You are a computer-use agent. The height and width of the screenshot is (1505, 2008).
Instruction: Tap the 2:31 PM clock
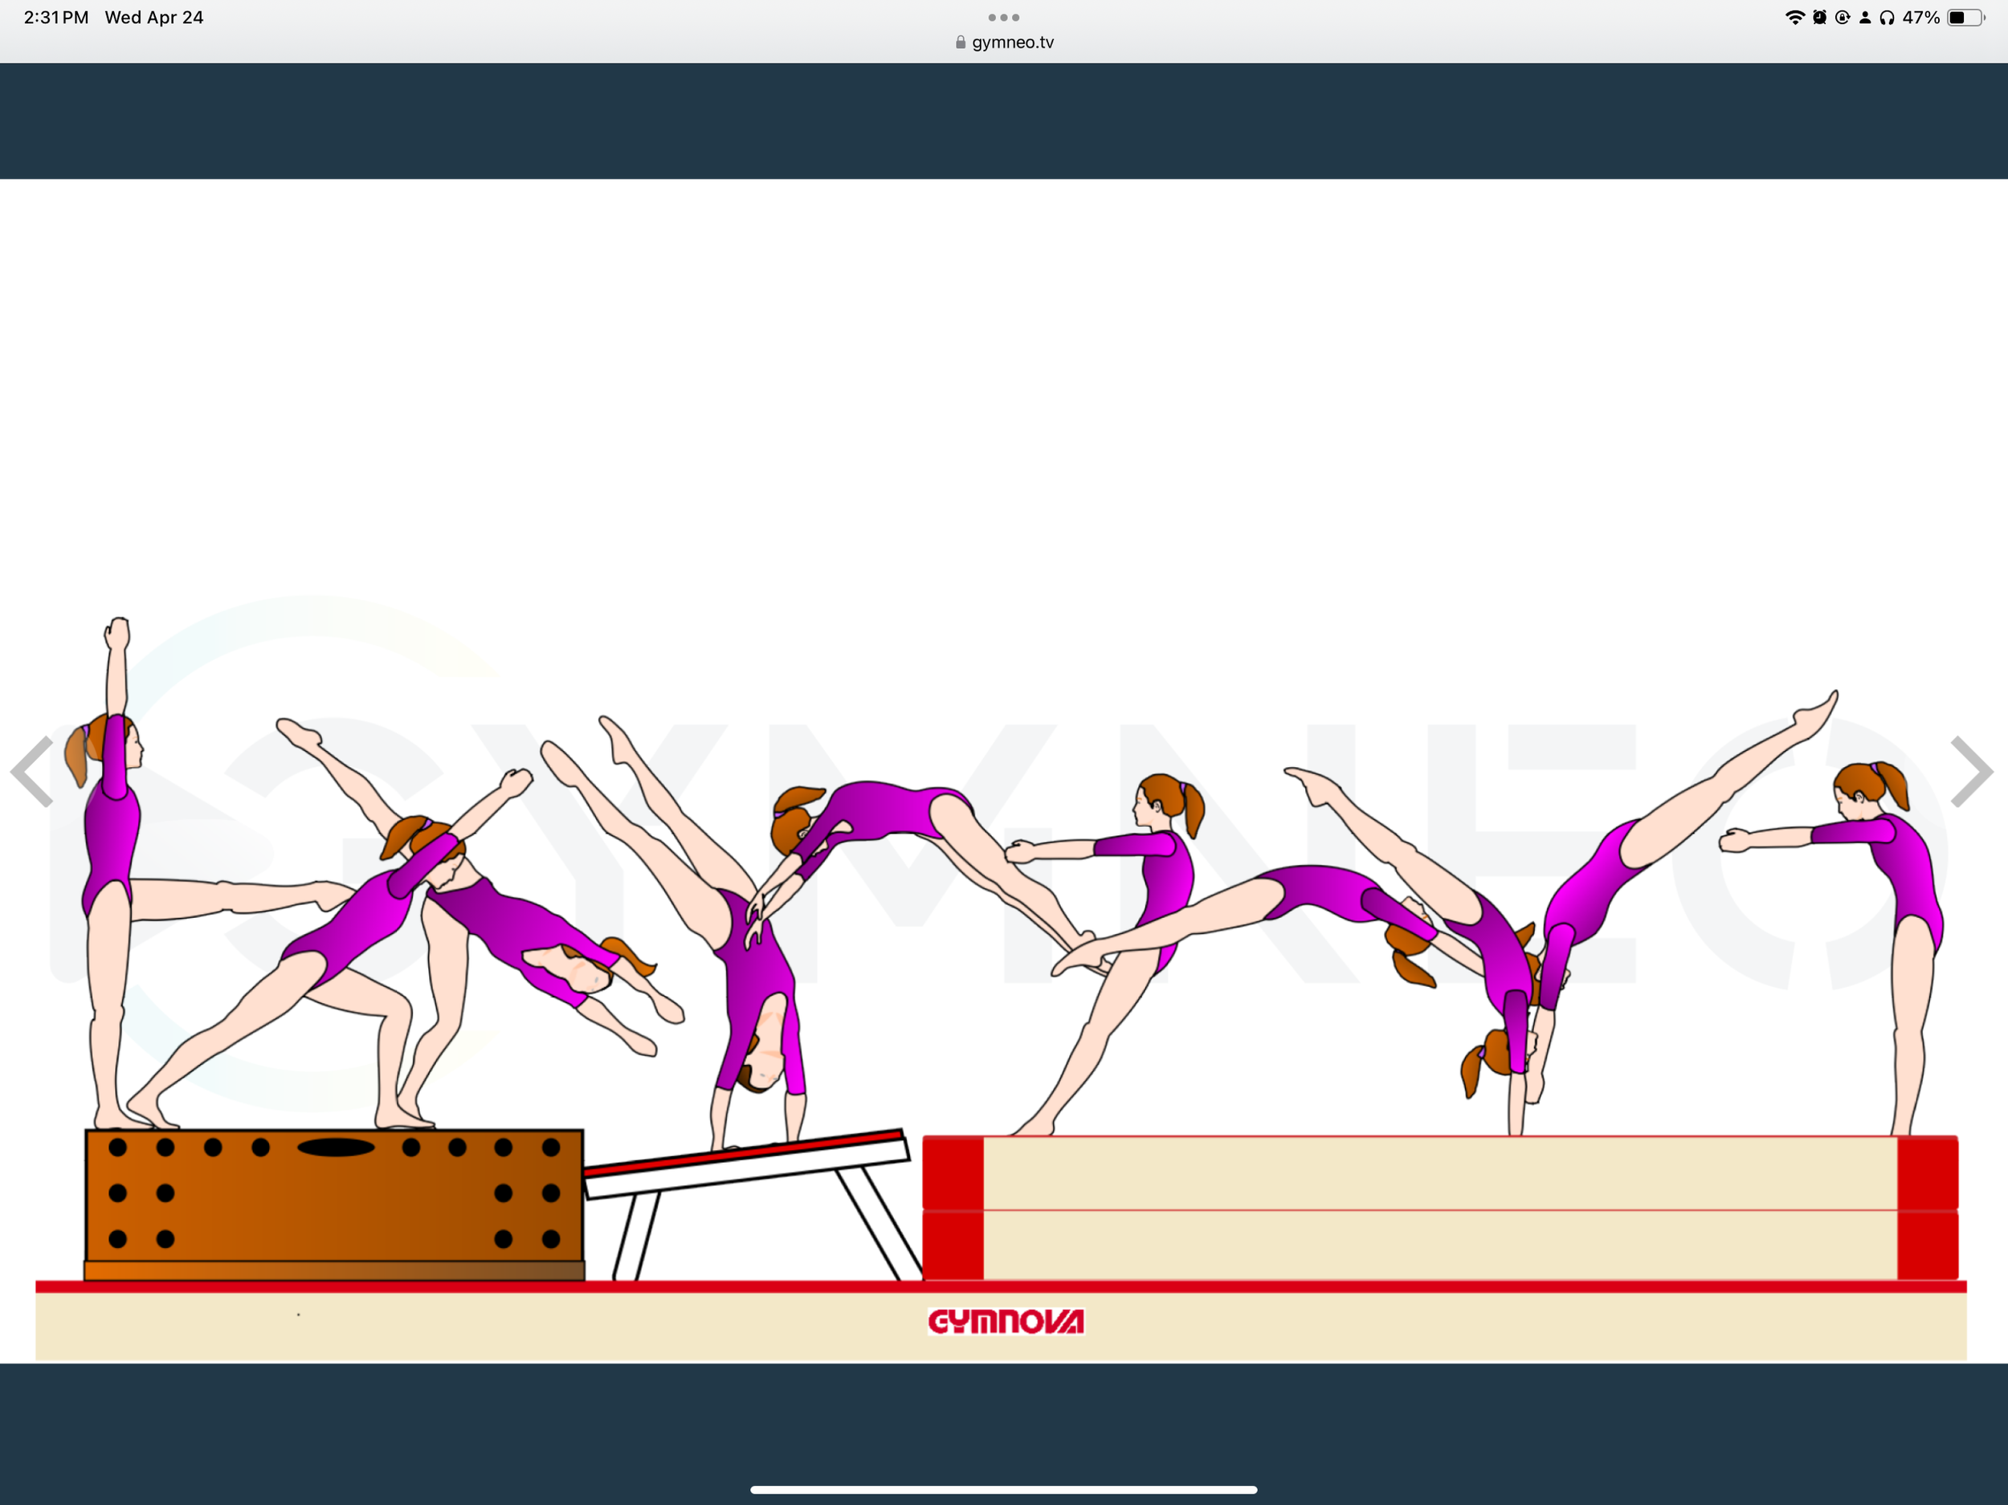56,17
